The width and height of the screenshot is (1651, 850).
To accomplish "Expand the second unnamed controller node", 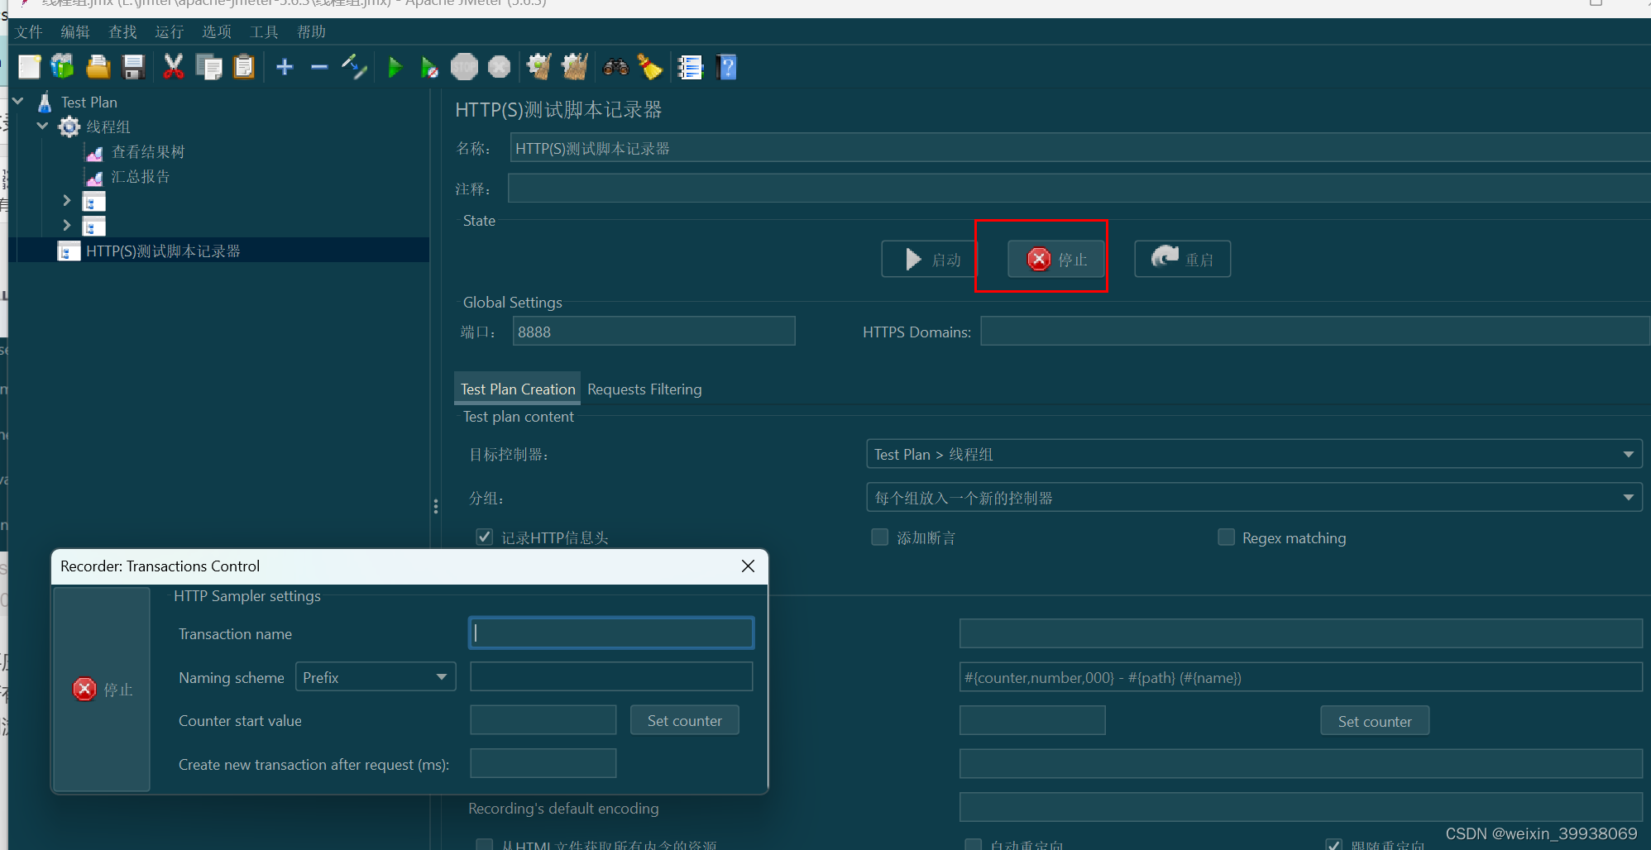I will point(67,225).
